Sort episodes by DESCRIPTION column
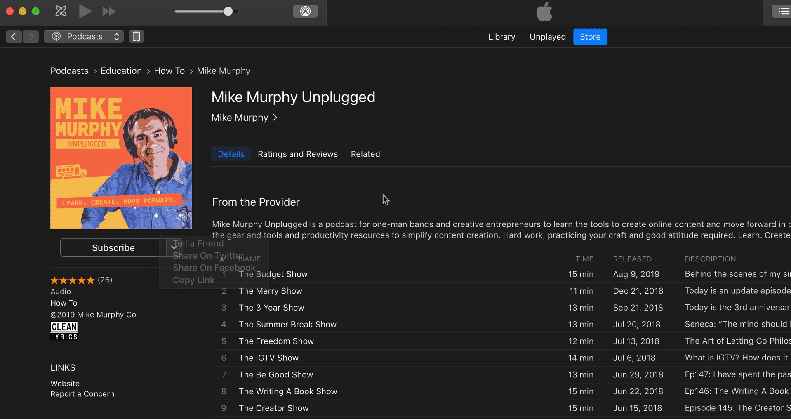The height and width of the screenshot is (419, 791). click(710, 259)
